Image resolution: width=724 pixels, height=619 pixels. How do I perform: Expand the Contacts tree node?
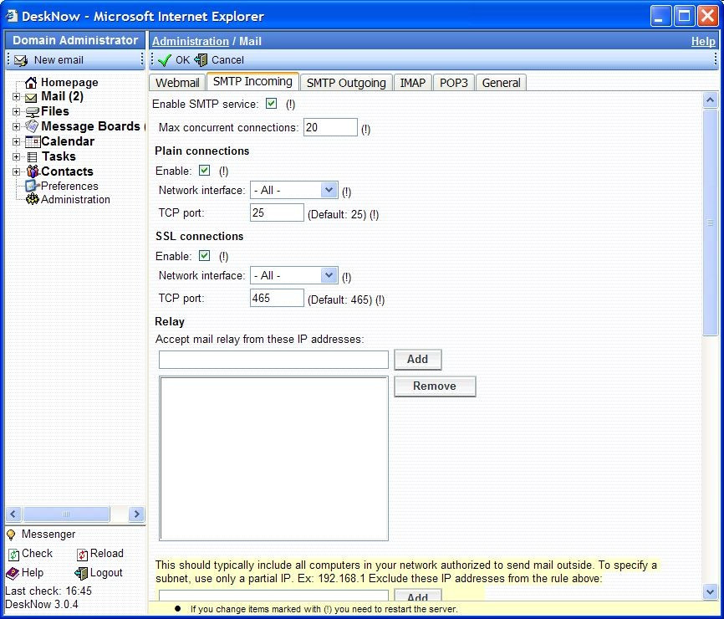(16, 171)
